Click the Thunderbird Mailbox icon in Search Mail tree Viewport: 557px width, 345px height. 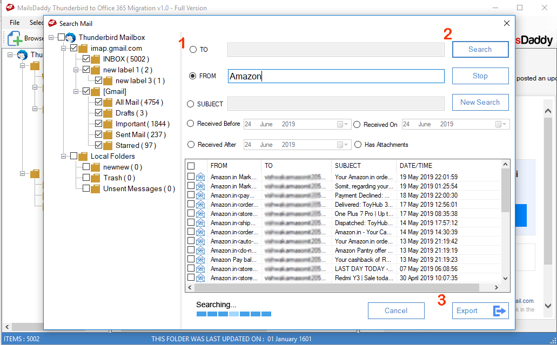pyautogui.click(x=70, y=38)
